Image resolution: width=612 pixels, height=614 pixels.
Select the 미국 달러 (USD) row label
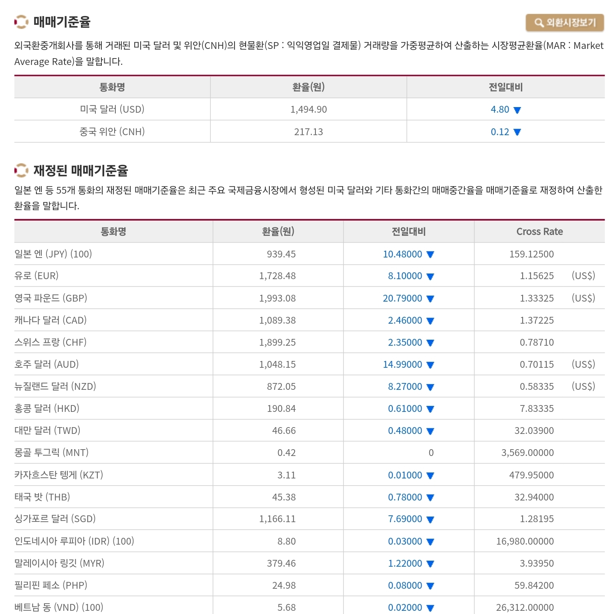[112, 109]
